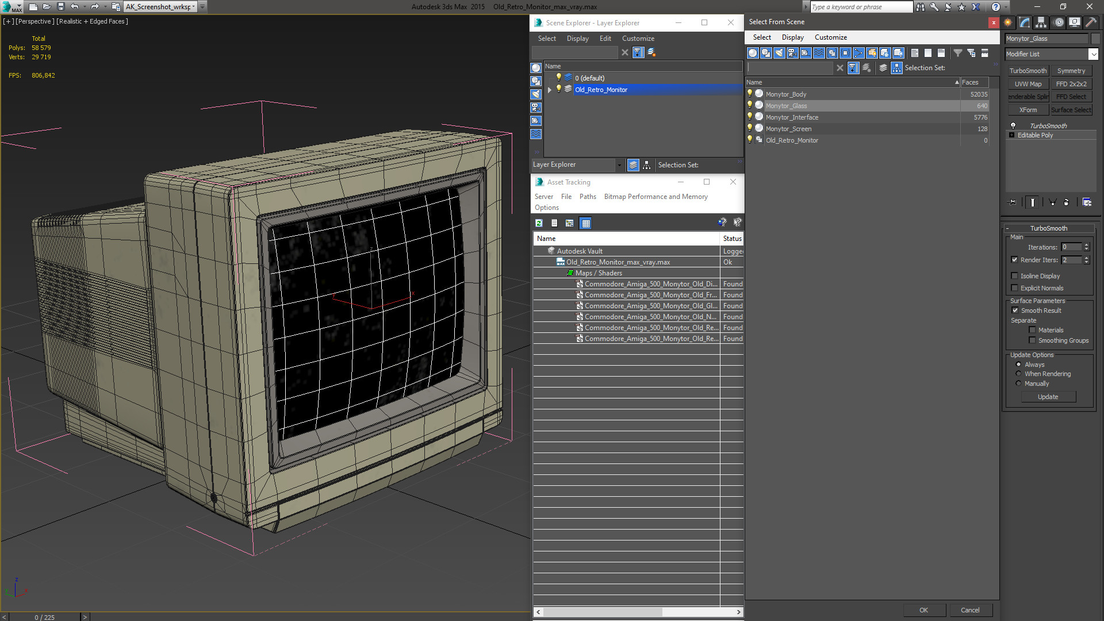Click Remove Modifier trash icon under stack

click(1067, 202)
